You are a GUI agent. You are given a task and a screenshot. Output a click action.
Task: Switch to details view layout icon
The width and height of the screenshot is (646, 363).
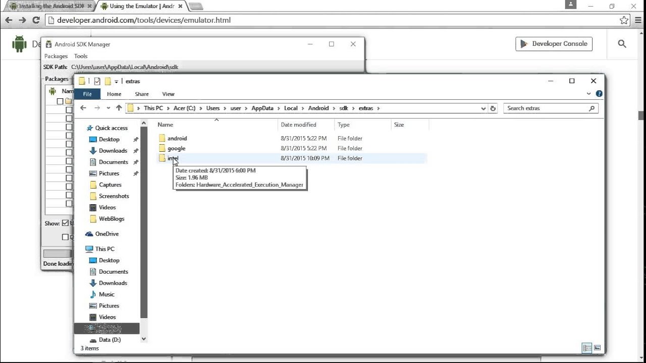587,348
